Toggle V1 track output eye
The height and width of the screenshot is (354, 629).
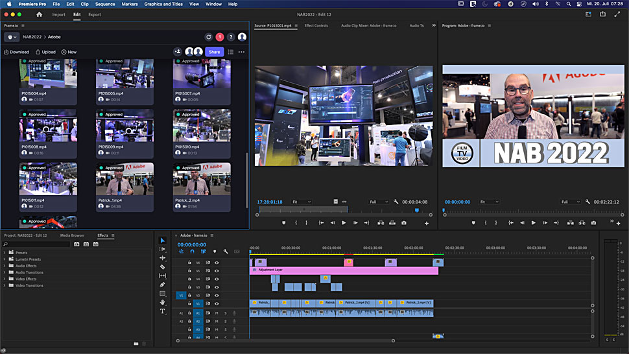coord(217,303)
